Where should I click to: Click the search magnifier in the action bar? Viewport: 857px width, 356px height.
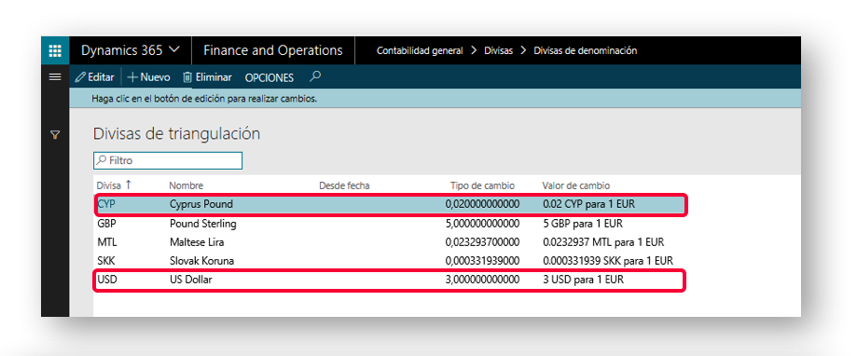pyautogui.click(x=314, y=77)
